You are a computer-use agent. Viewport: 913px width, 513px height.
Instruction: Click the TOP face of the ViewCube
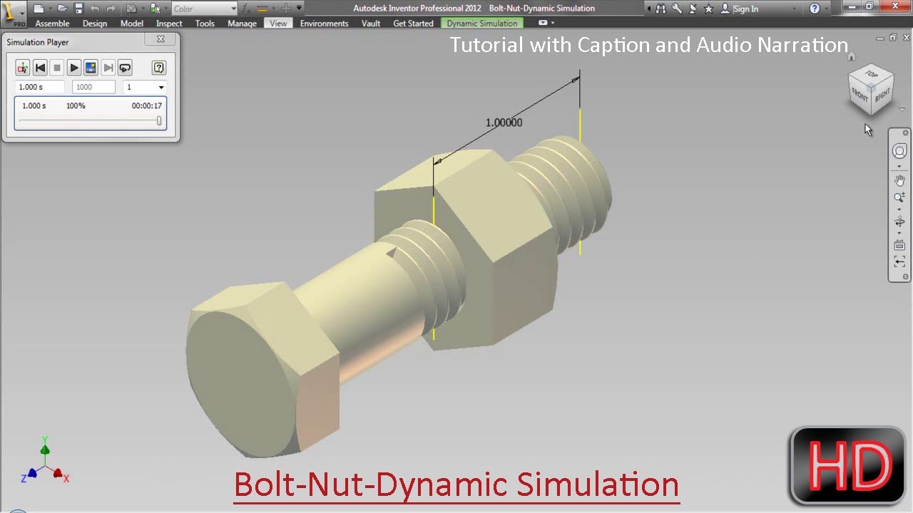872,73
